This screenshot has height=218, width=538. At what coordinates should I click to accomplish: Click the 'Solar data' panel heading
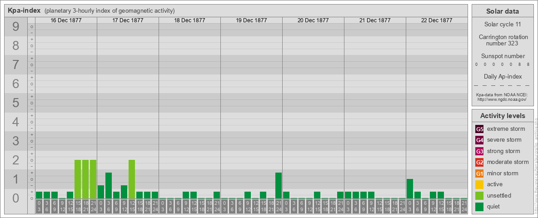[x=502, y=11]
